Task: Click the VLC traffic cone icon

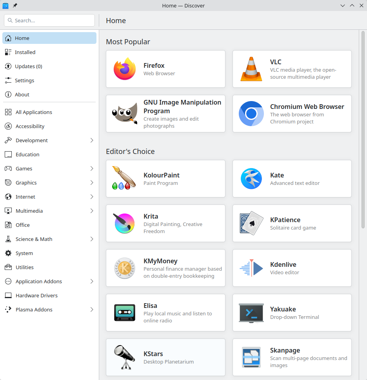Action: point(251,69)
